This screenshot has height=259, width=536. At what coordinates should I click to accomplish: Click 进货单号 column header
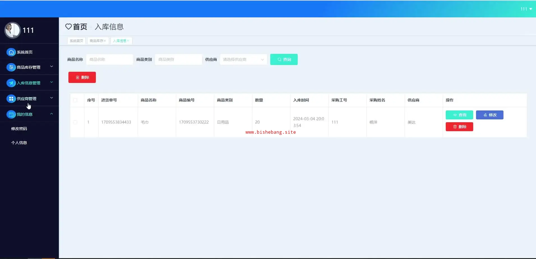109,100
